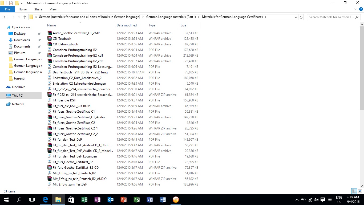
Task: Select Fit_fuers_Goethe-Zertifikat_C1 file
Action: click(74, 112)
